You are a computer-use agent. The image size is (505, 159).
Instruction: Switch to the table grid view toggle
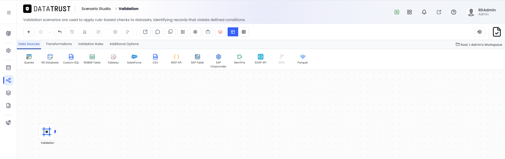click(x=244, y=32)
